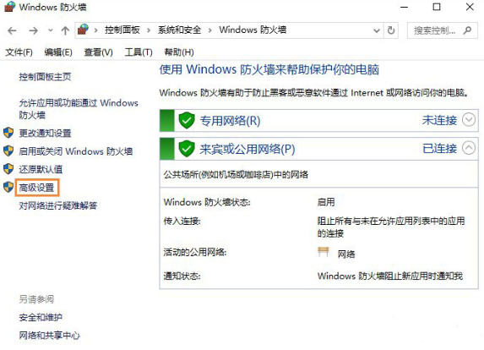Open the 查看(V) menu
The image size is (484, 350).
point(99,52)
